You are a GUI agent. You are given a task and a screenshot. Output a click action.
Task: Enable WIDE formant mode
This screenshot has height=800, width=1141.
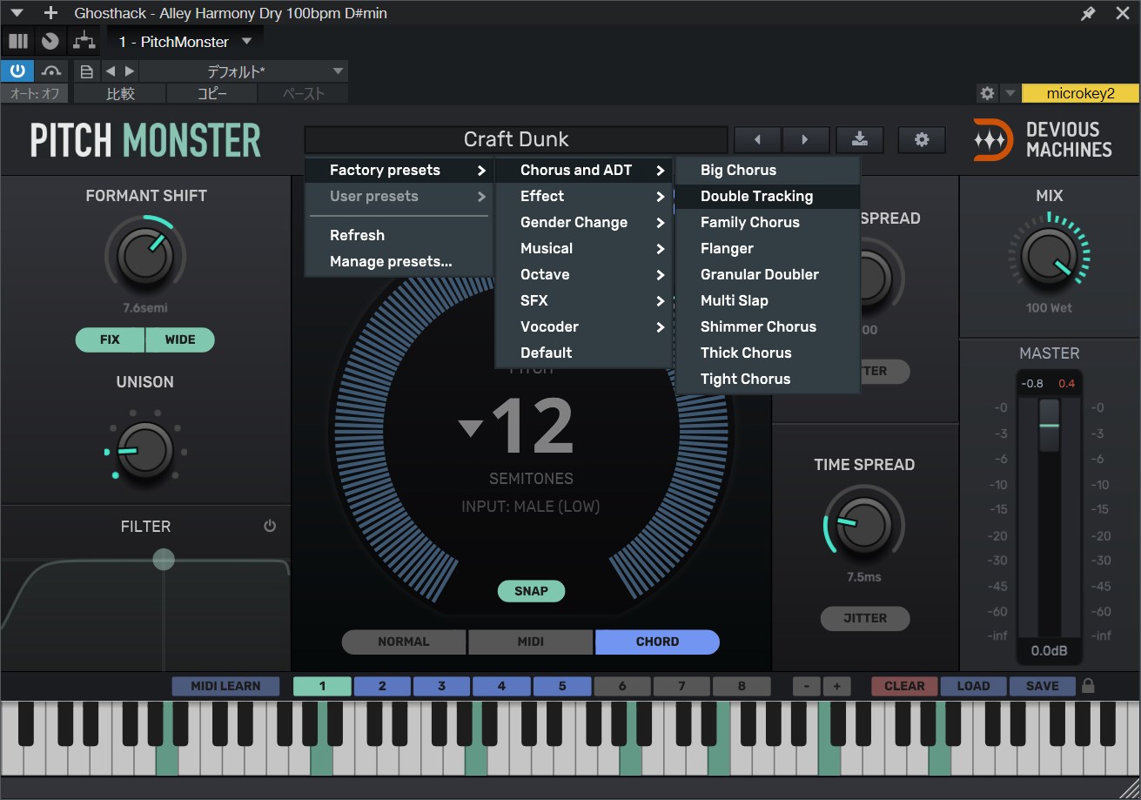[x=180, y=339]
